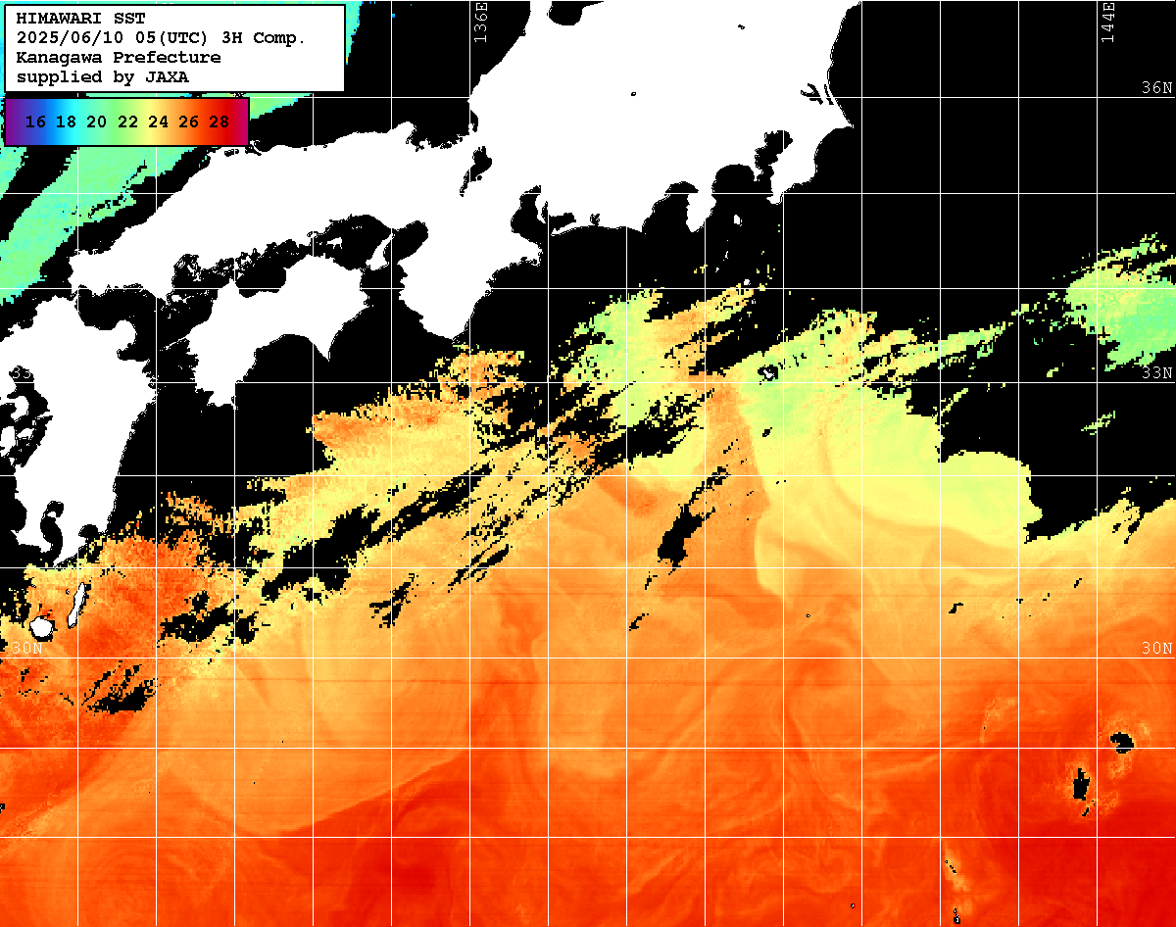This screenshot has width=1176, height=927.
Task: Pick the 18 value on the color scale
Action: tap(66, 122)
